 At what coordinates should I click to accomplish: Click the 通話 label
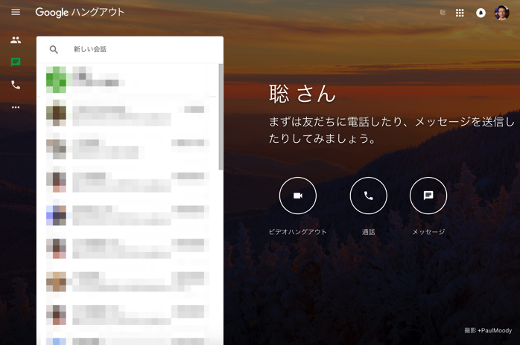369,232
